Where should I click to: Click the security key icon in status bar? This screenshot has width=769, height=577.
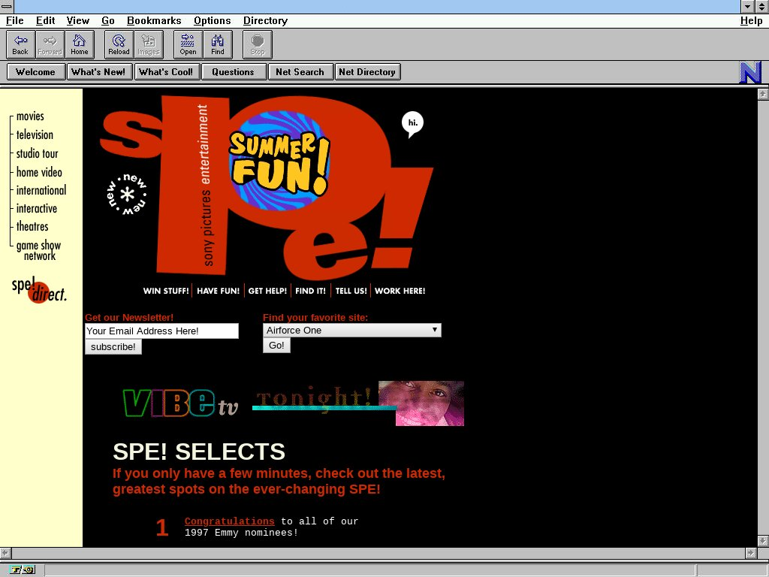(23, 569)
